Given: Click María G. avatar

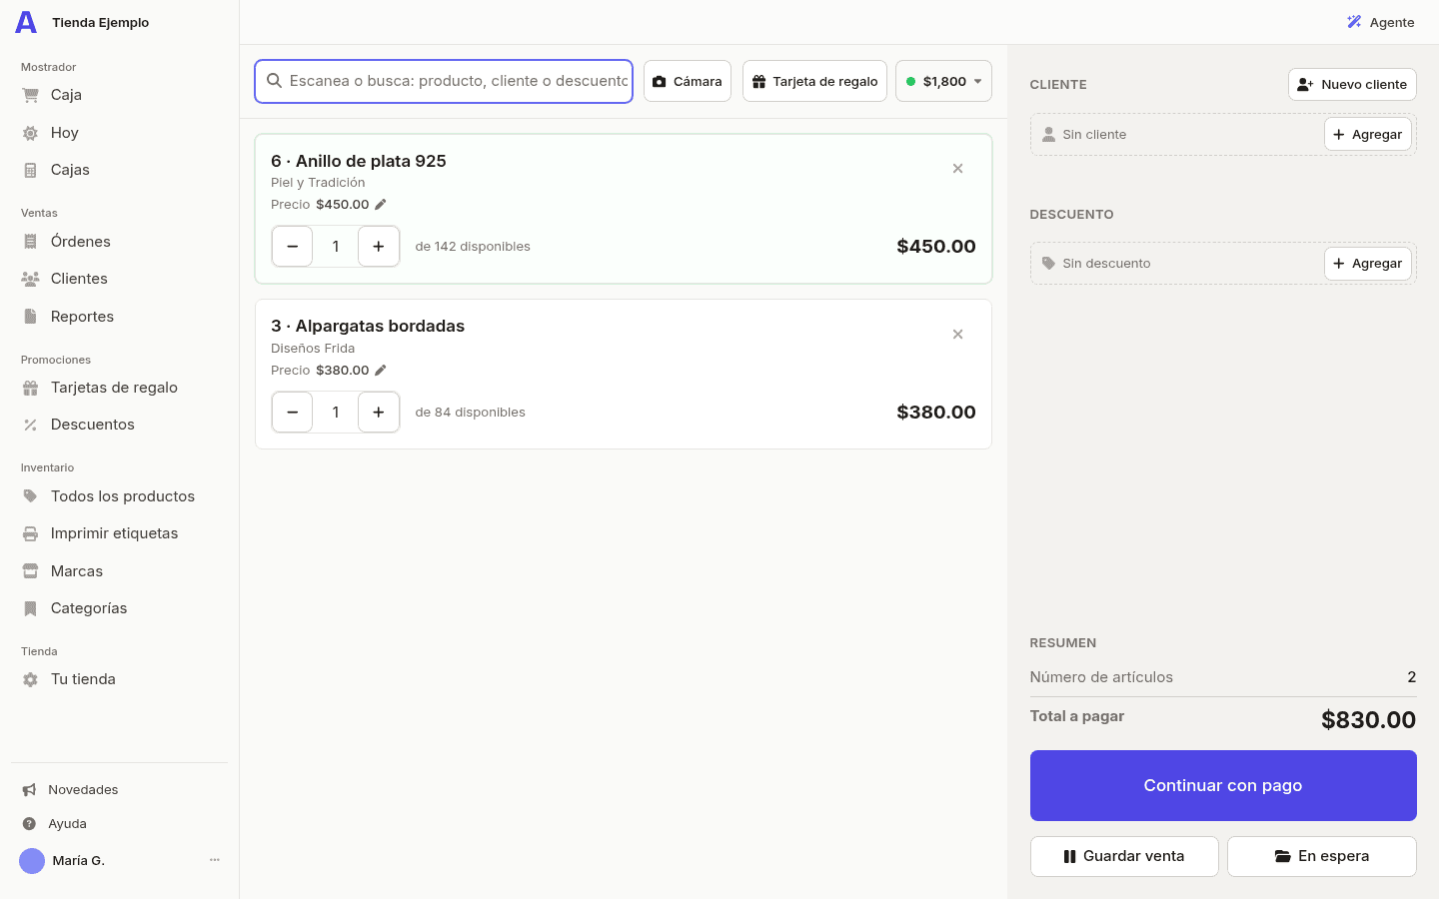Looking at the screenshot, I should (32, 861).
